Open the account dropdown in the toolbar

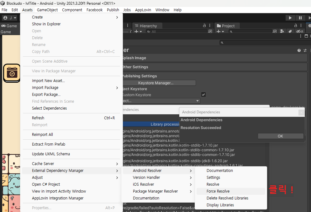click(x=10, y=18)
